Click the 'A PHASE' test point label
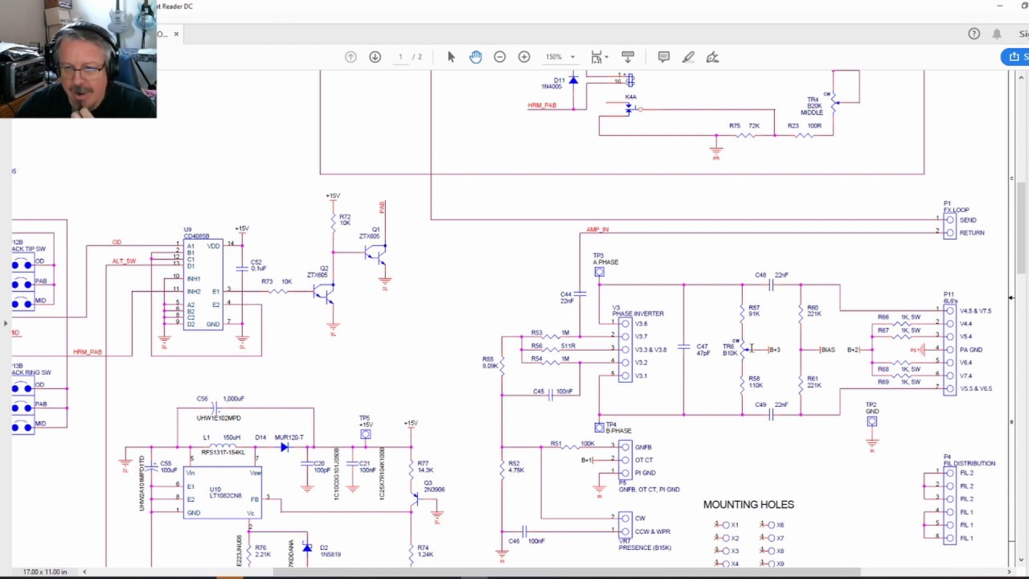Viewport: 1029px width, 579px height. tap(605, 262)
